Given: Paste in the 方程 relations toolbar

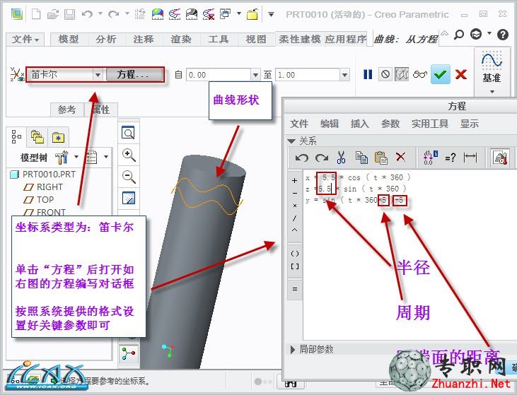Looking at the screenshot, I should [381, 158].
